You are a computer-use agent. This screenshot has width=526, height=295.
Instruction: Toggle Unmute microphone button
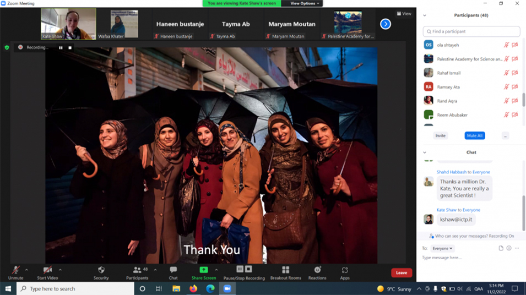click(15, 270)
